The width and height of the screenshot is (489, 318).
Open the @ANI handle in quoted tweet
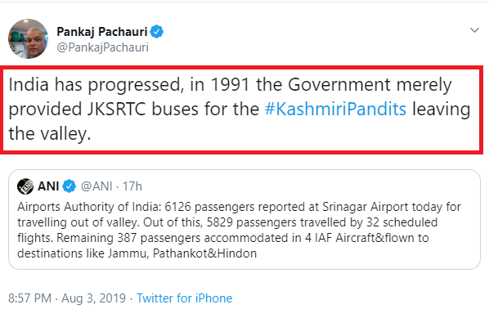[96, 186]
